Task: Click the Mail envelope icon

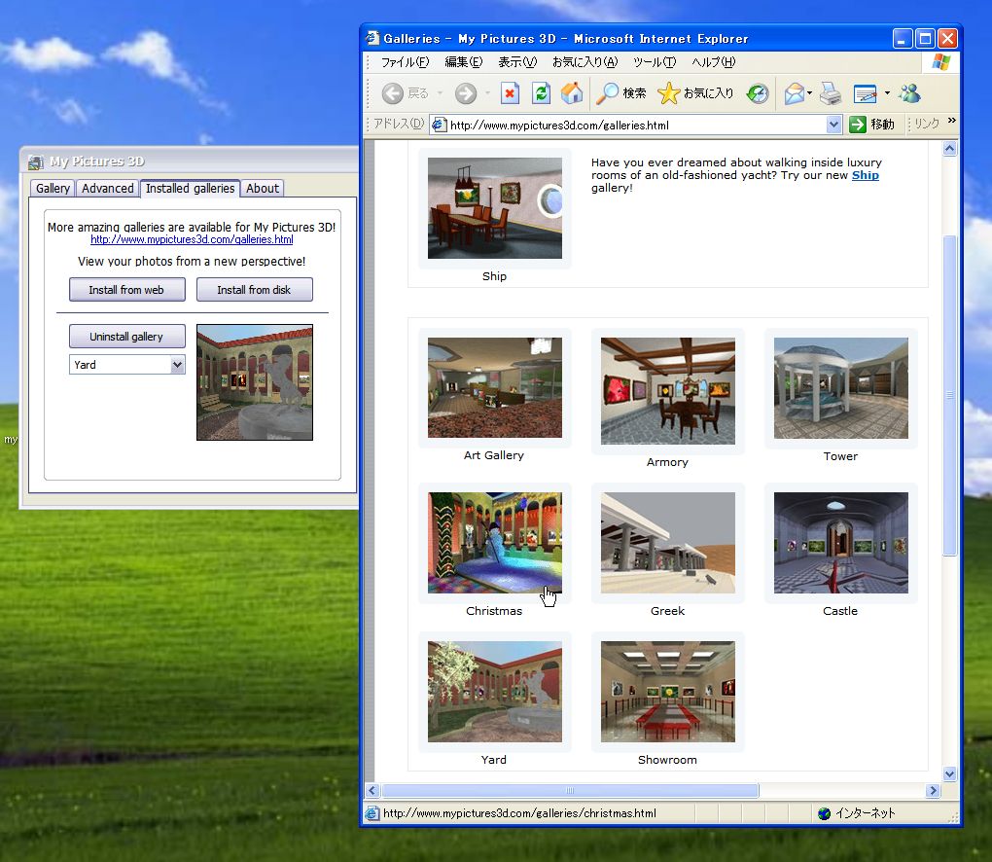Action: [795, 93]
